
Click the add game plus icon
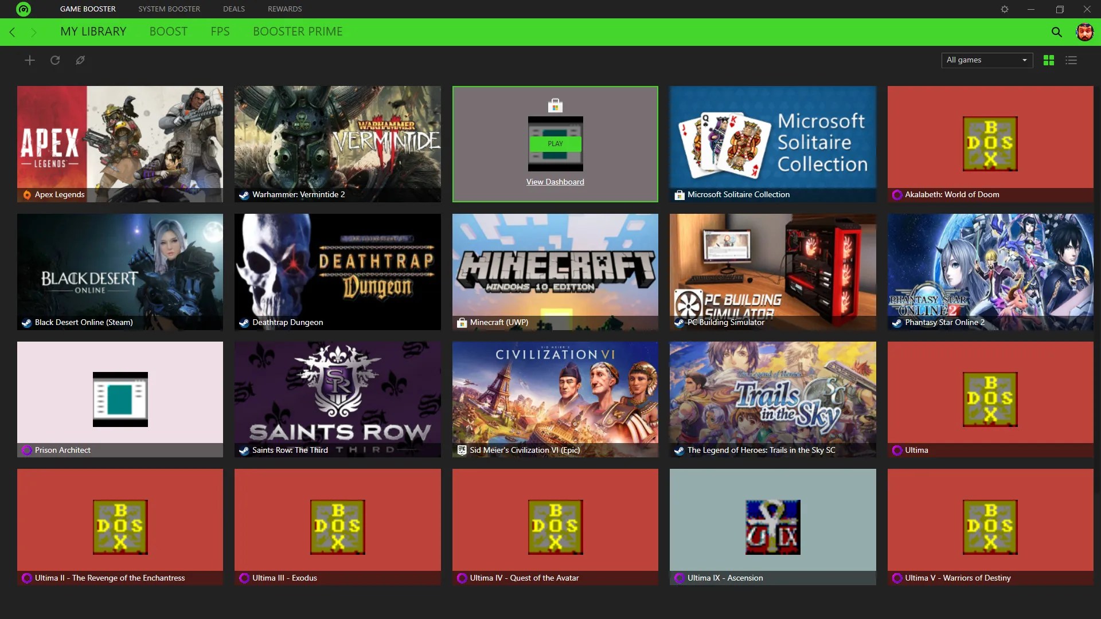point(29,60)
